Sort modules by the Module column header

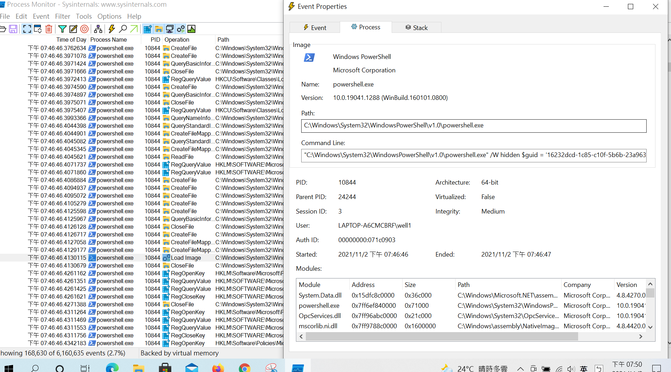[x=309, y=284]
